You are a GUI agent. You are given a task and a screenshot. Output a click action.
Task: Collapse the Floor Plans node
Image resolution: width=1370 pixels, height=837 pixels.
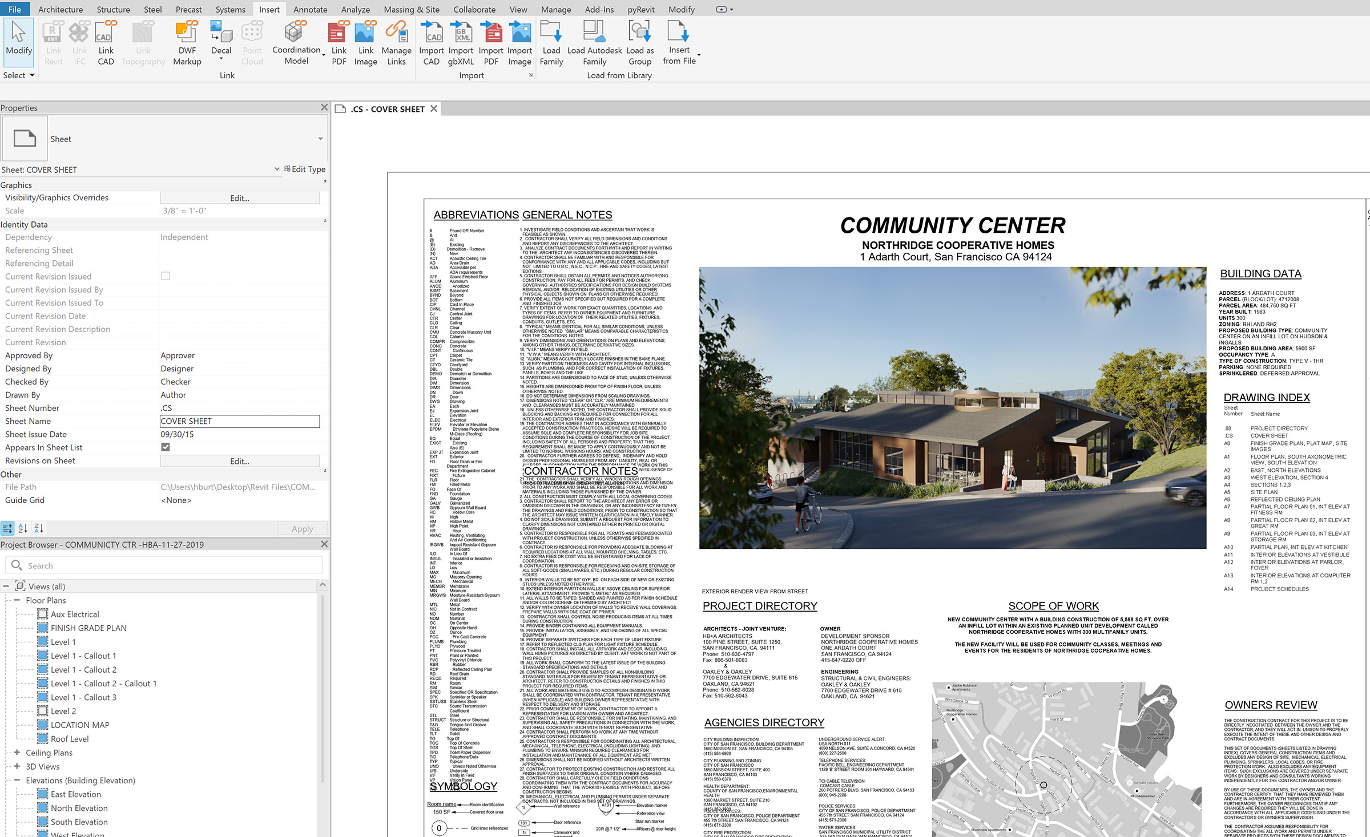(17, 600)
